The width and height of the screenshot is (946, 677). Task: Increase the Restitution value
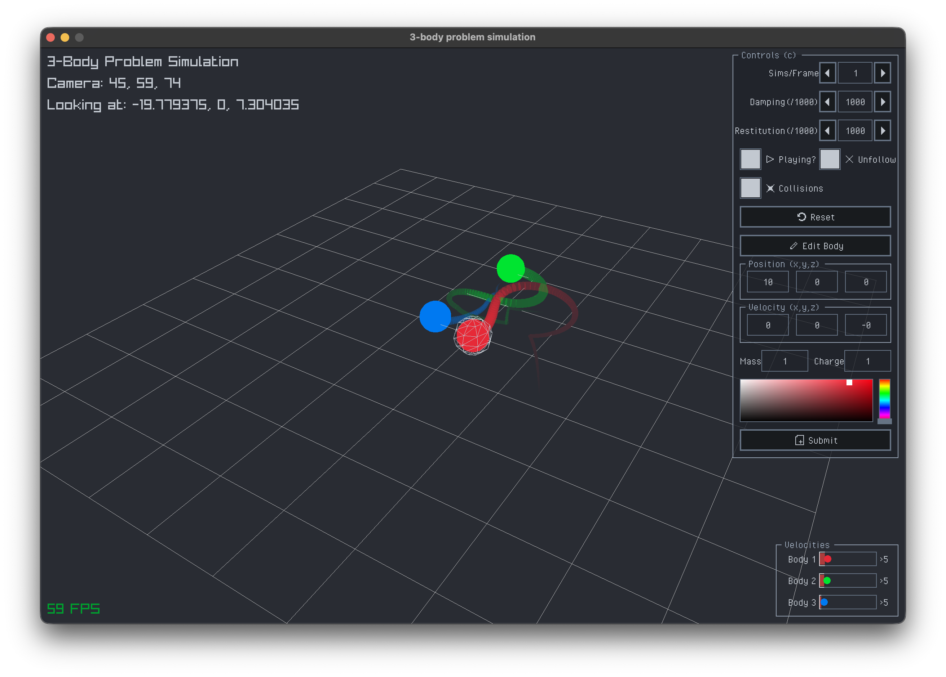[x=883, y=130]
